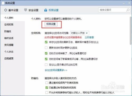Click the 权限设置 button under 个人资料
Image resolution: width=132 pixels, height=96 pixels.
[51, 24]
